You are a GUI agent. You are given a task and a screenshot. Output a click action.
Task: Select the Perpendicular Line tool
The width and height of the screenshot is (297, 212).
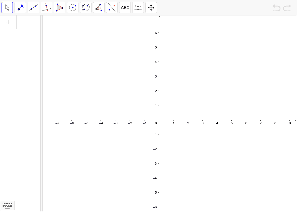(x=46, y=7)
